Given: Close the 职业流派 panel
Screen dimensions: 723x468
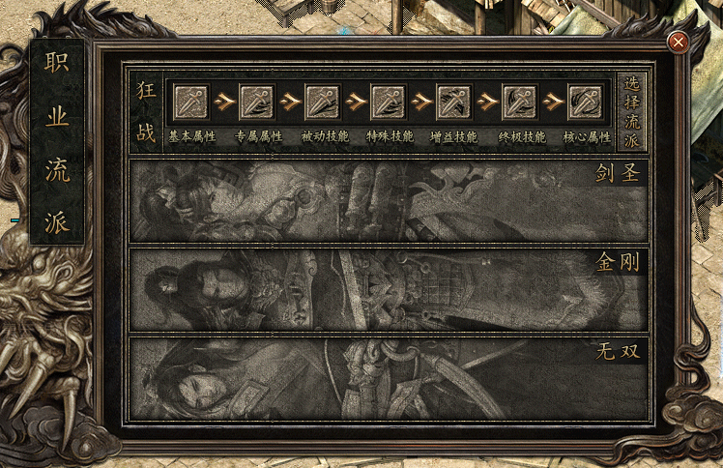Looking at the screenshot, I should (678, 43).
